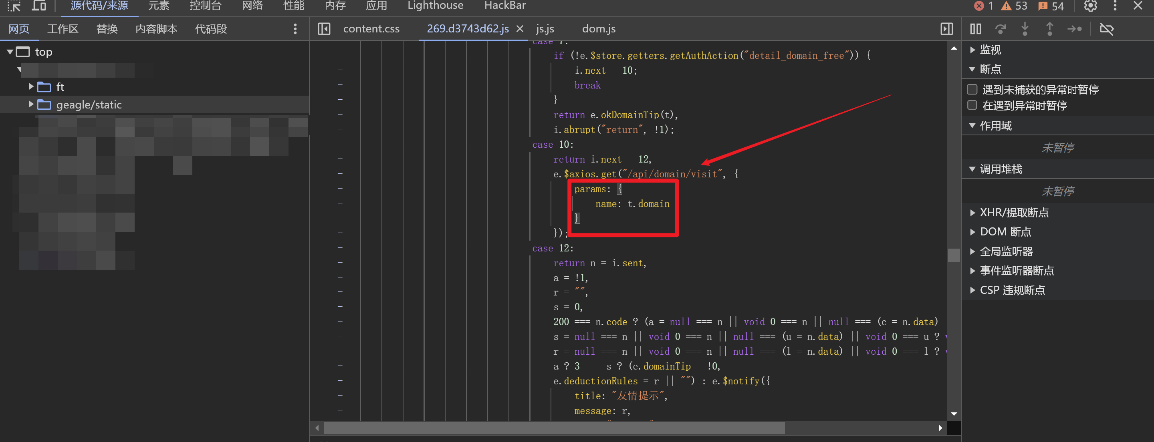This screenshot has width=1154, height=442.
Task: Expand 事件监听器断点 section
Action: point(972,271)
